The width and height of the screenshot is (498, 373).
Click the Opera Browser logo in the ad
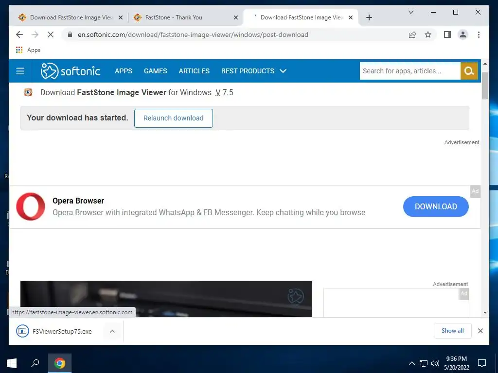[x=31, y=206]
